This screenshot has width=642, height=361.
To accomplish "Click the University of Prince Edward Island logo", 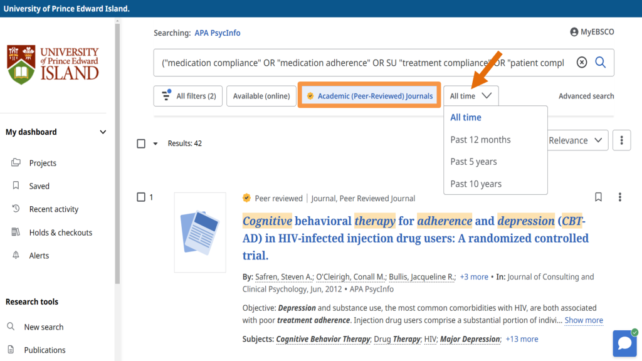I will (x=53, y=65).
